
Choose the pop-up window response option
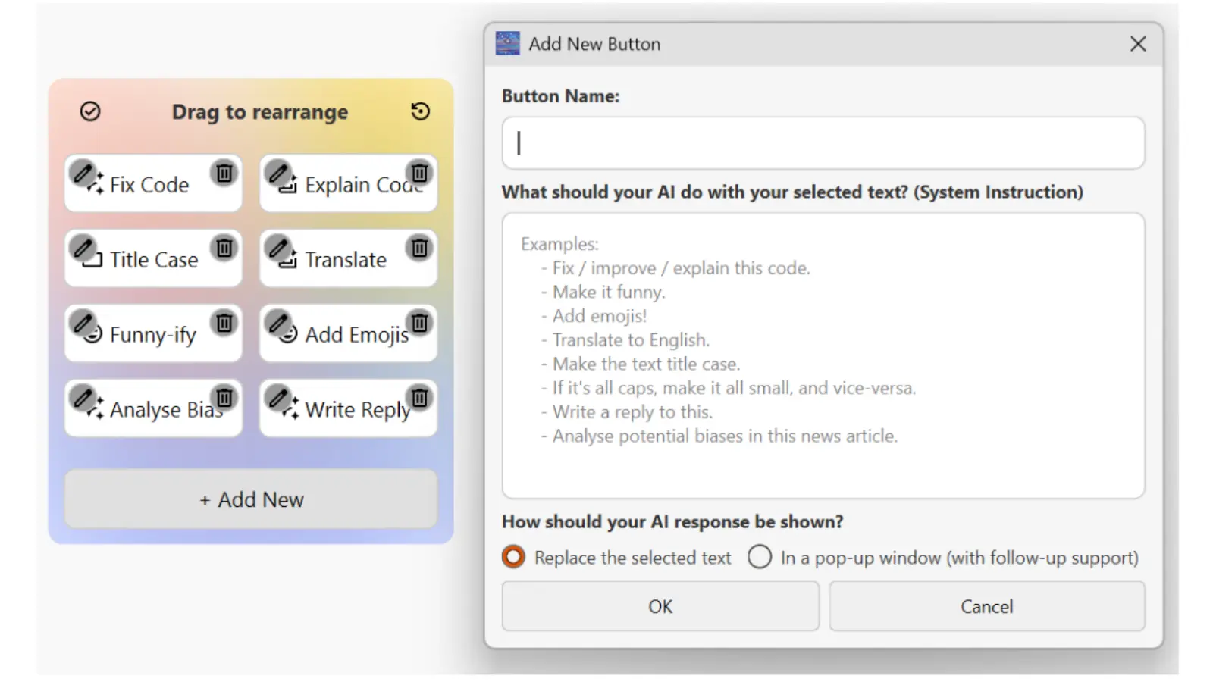pos(760,558)
